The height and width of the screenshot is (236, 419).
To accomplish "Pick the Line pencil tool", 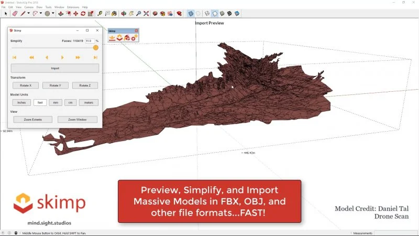I will (x=23, y=14).
